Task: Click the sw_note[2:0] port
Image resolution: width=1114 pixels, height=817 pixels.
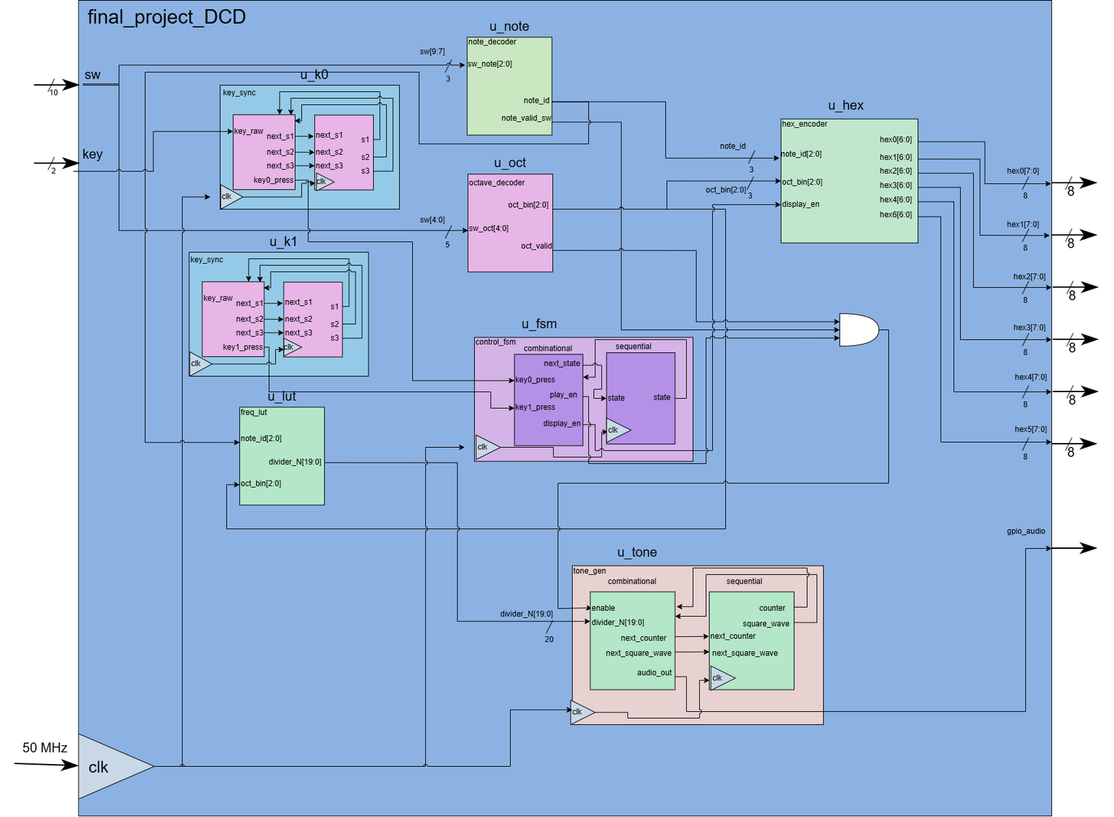Action: [x=489, y=64]
